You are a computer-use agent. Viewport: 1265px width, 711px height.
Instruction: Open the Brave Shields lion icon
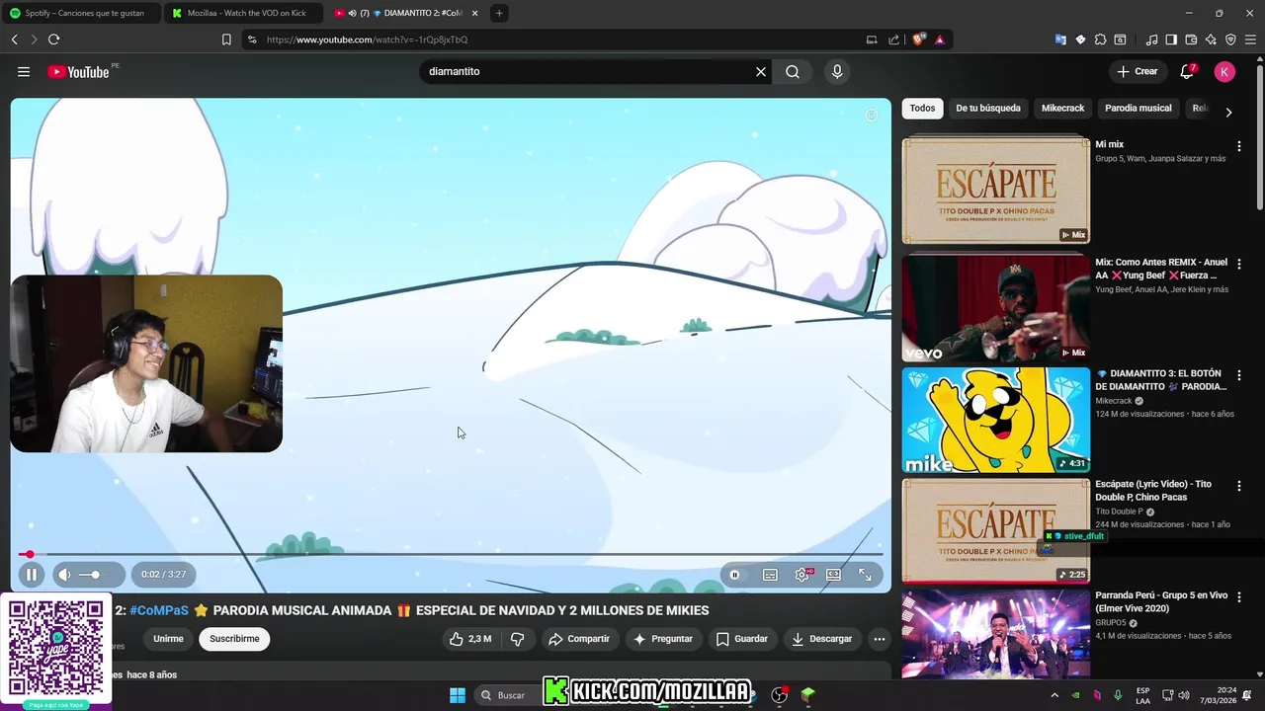(x=919, y=39)
